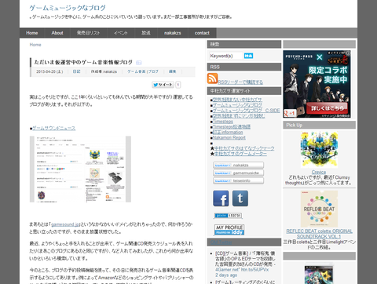Open the ゲームサウンドニュース link
The height and width of the screenshot is (284, 377).
(x=53, y=128)
